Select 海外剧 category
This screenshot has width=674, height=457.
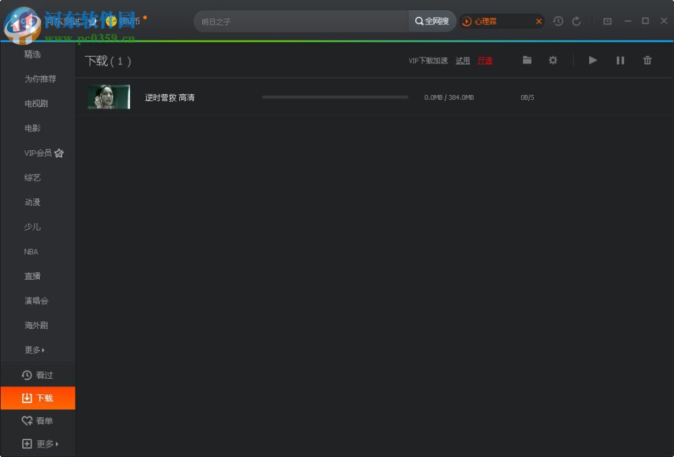point(36,325)
